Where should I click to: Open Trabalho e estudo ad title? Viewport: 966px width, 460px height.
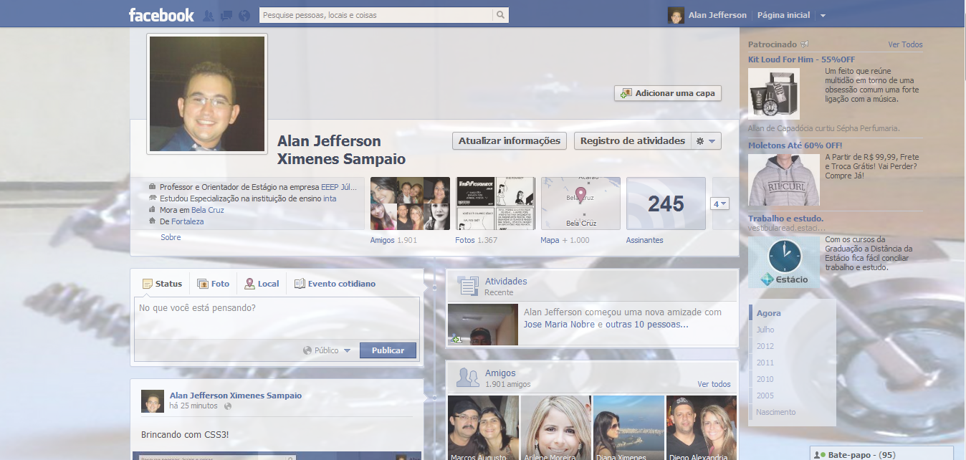click(786, 219)
